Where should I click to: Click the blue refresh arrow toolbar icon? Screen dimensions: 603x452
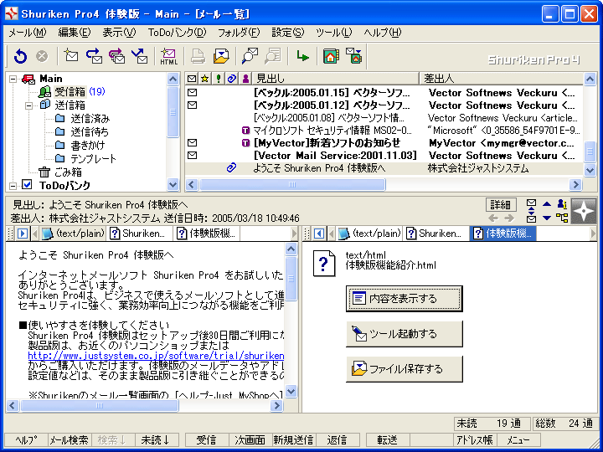(x=20, y=57)
